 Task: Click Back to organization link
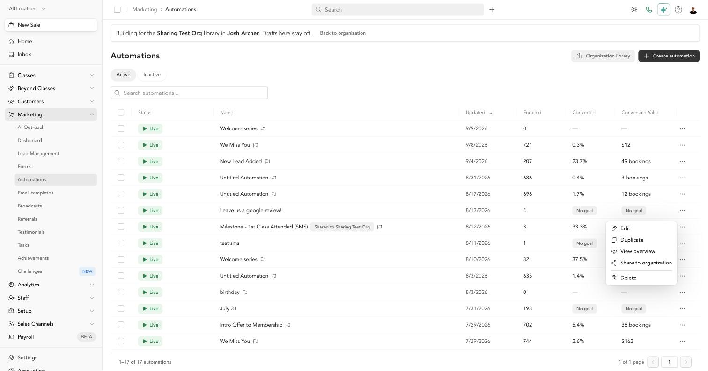click(343, 33)
